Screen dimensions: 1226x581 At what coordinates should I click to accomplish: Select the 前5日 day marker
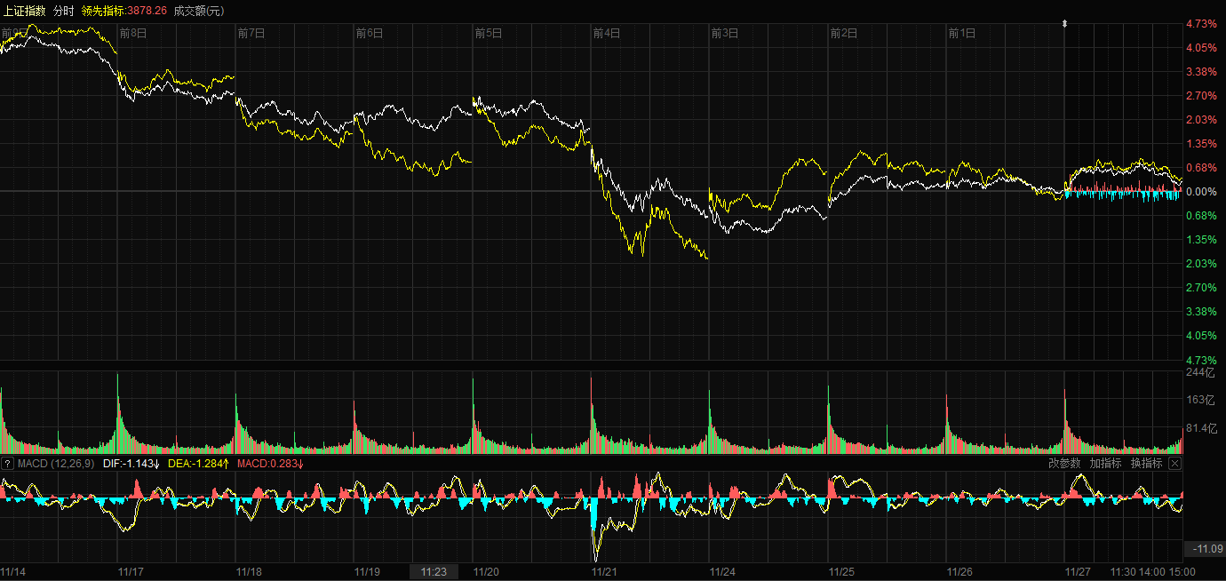(488, 34)
